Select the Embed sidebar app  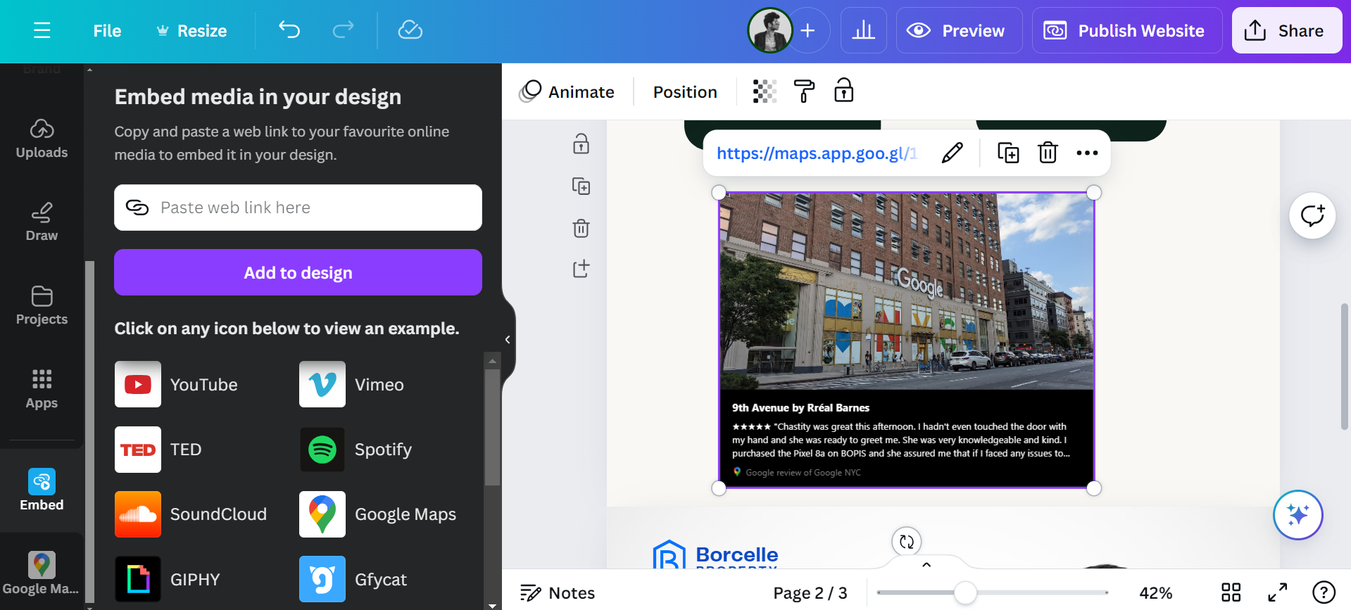coord(42,490)
